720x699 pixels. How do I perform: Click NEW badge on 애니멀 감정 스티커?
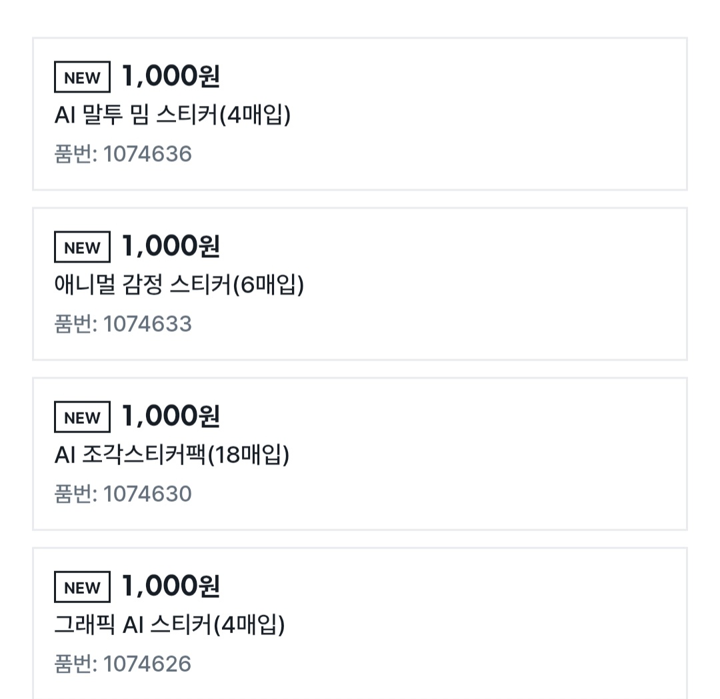click(x=82, y=248)
